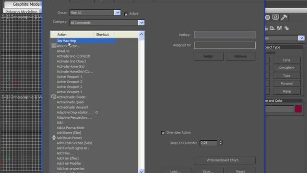Select ActiveShade Quad action
Viewport: 307px width, 173px height.
coord(70,102)
